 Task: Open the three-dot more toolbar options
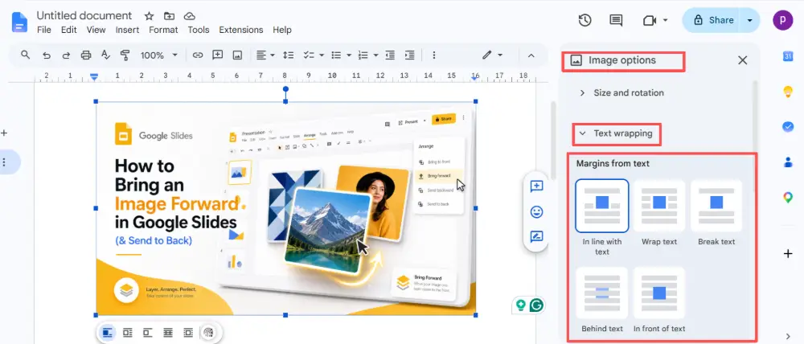coord(434,55)
